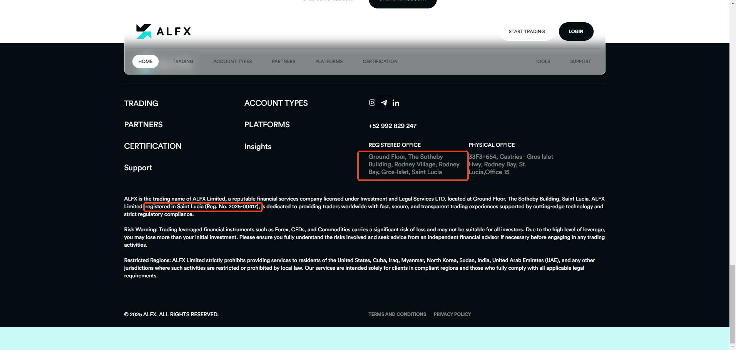The height and width of the screenshot is (350, 736).
Task: Open the Instagram social icon
Action: (372, 103)
